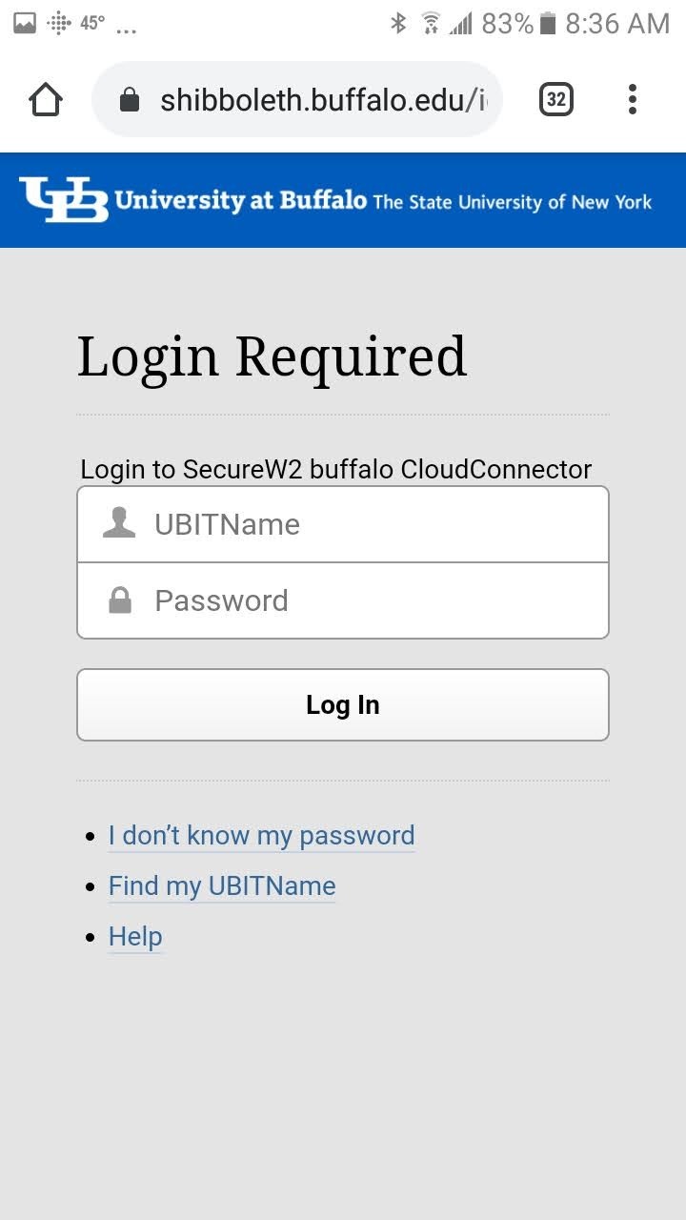This screenshot has width=686, height=1220.
Task: Follow the "Find my UBITName" link
Action: coord(222,886)
